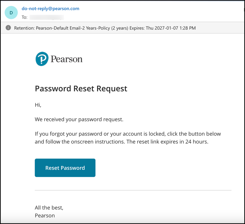
Task: Open the do-not-reply@pearson.com sender address
Action: coord(50,8)
